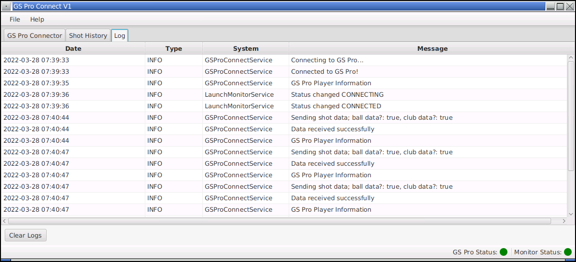Click INFO cell in 'Connected to GS Pro!' row

coord(155,72)
